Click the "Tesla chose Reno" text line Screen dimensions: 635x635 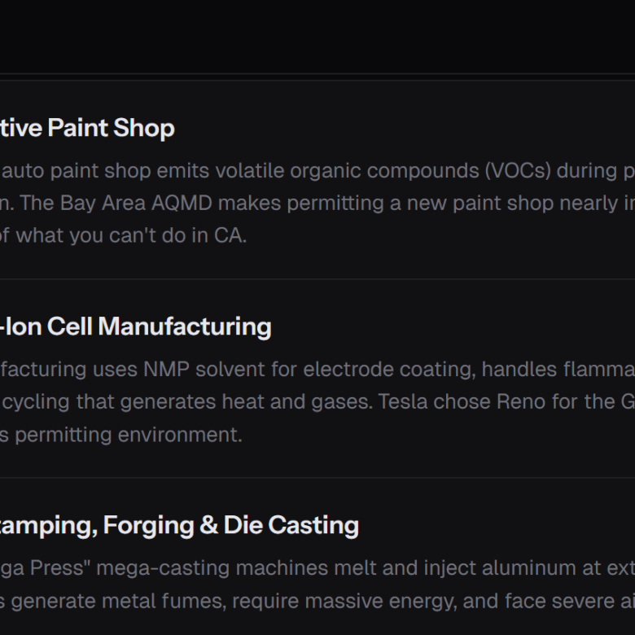[317, 402]
